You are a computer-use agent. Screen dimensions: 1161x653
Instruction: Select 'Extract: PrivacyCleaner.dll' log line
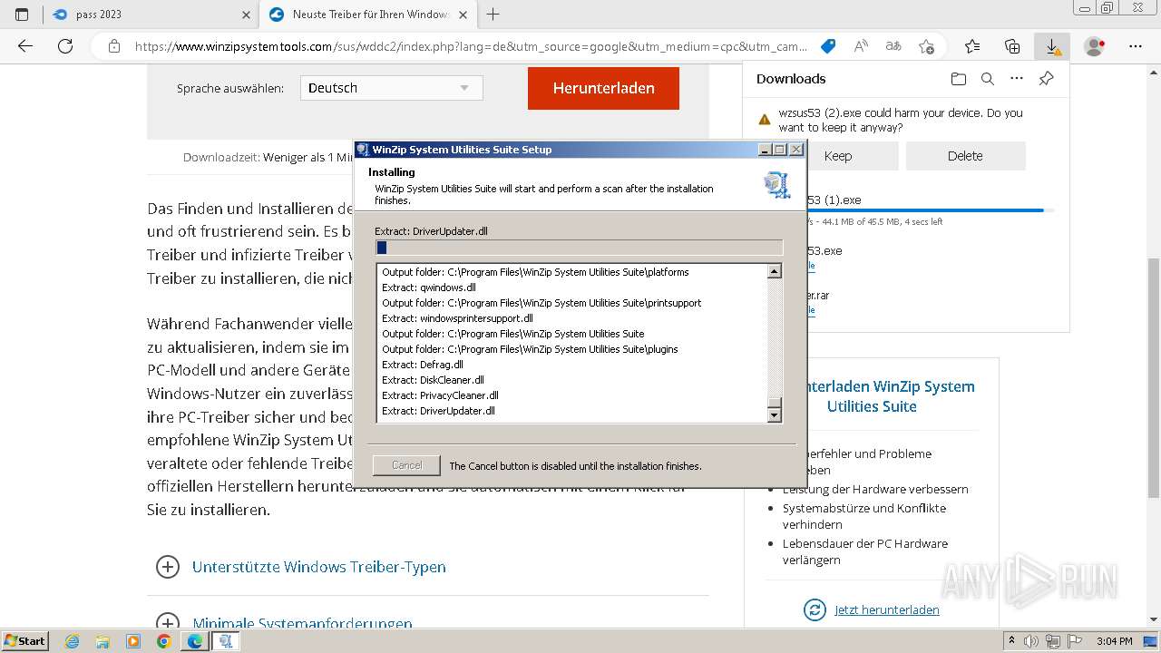pyautogui.click(x=440, y=395)
